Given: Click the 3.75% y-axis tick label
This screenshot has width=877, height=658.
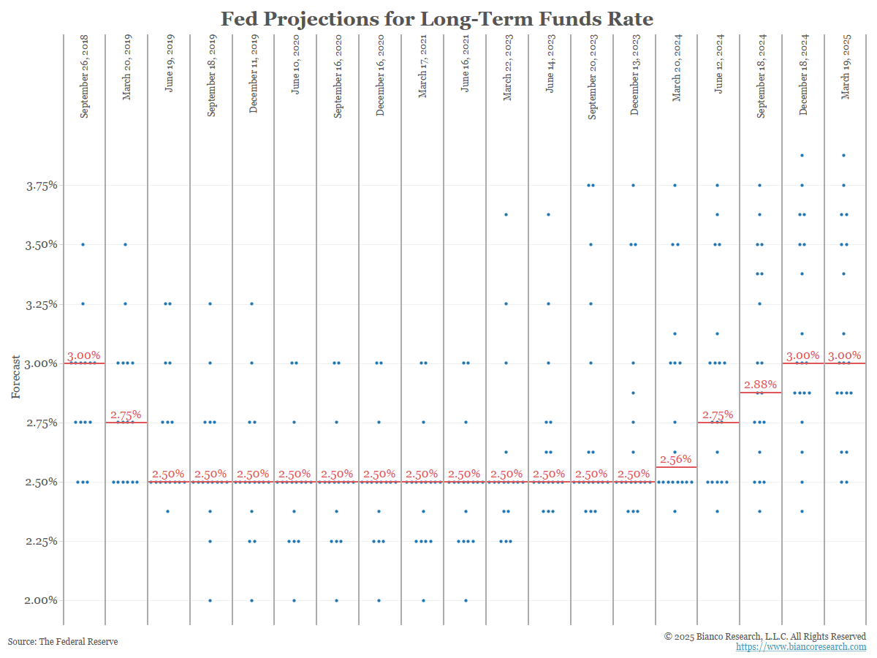Looking at the screenshot, I should pyautogui.click(x=42, y=186).
